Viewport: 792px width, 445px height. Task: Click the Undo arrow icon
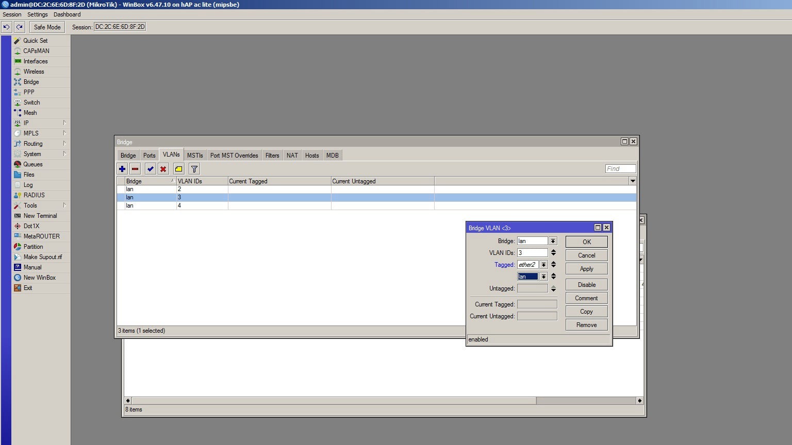pyautogui.click(x=7, y=27)
